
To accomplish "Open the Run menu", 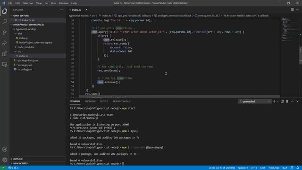I will pos(53,3).
